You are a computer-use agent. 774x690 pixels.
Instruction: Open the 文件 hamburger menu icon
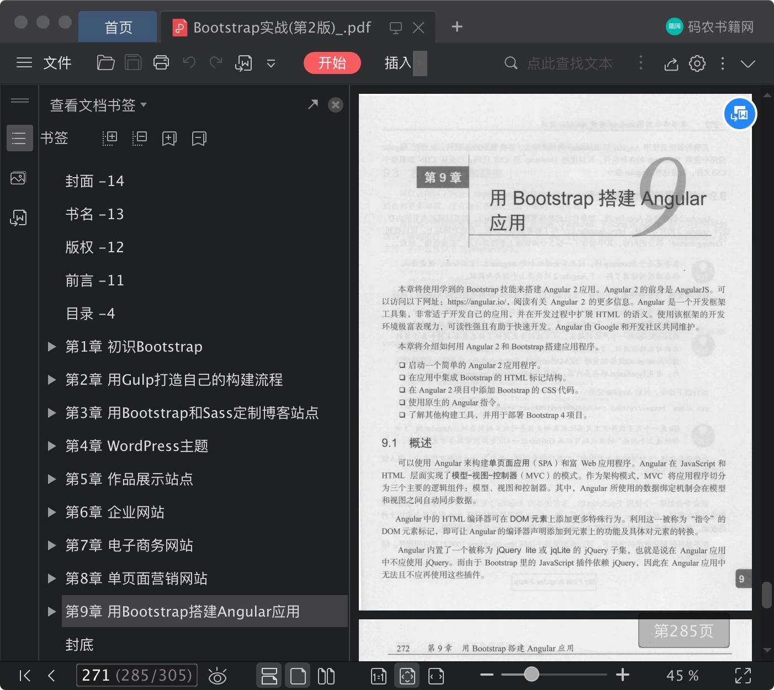pyautogui.click(x=24, y=63)
